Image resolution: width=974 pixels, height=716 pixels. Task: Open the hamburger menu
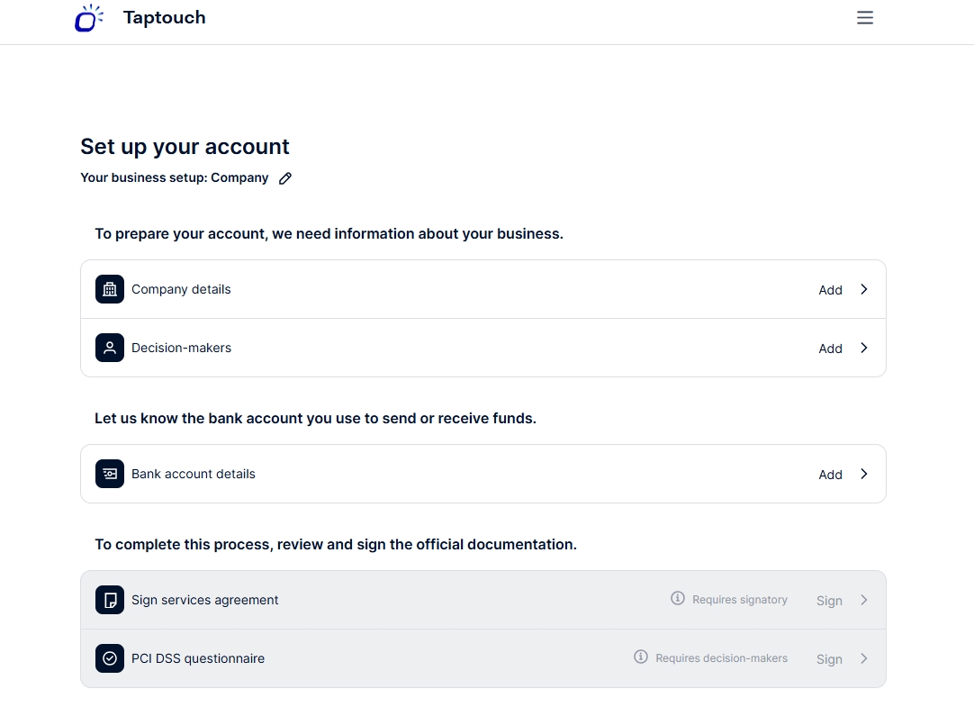coord(865,18)
